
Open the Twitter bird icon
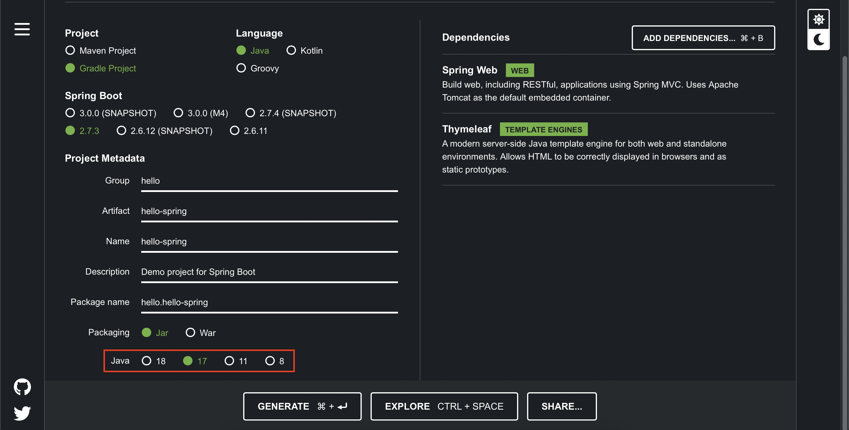coord(22,413)
